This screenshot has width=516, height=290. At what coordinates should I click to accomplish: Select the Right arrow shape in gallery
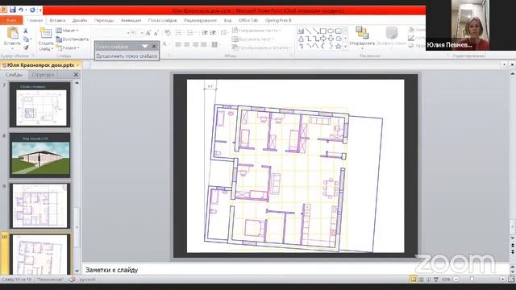tap(323, 39)
